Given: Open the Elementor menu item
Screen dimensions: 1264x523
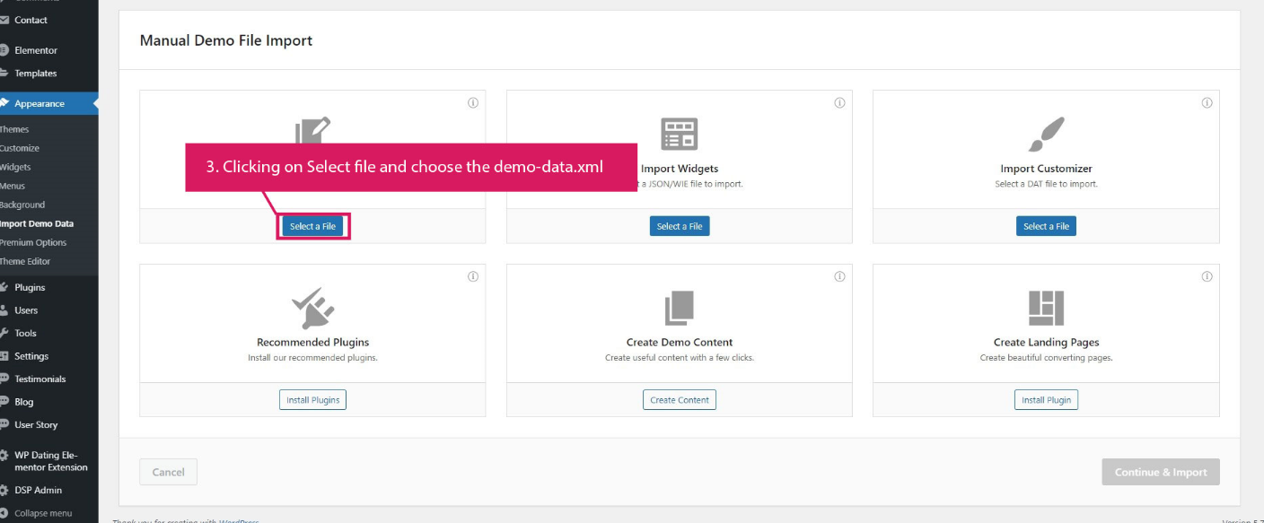Looking at the screenshot, I should coord(35,50).
